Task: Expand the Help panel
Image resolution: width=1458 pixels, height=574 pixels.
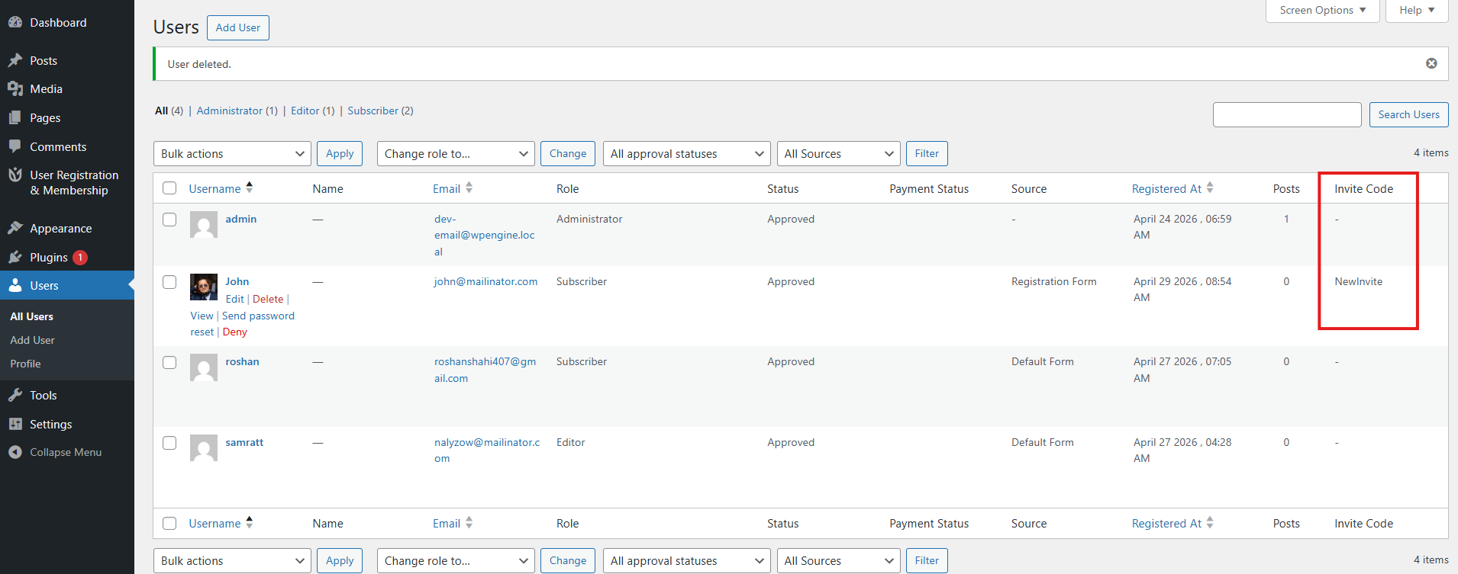Action: [x=1417, y=11]
